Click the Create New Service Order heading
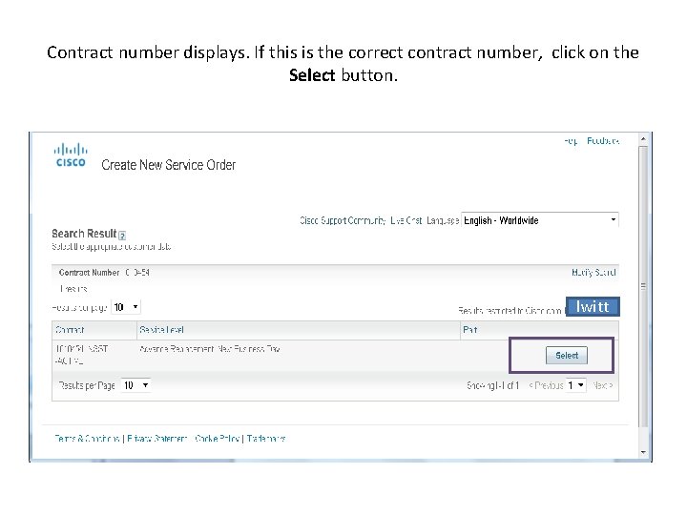The image size is (687, 515). coord(169,165)
